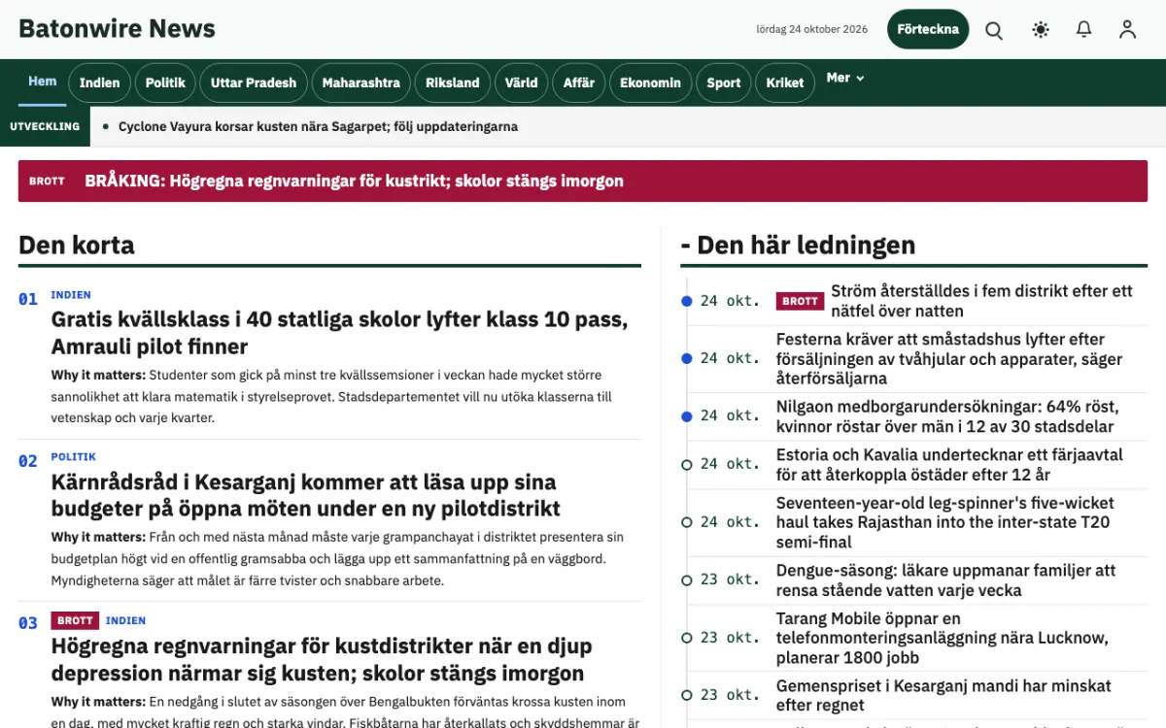Open the Politik section
The width and height of the screenshot is (1166, 728).
pyautogui.click(x=165, y=83)
